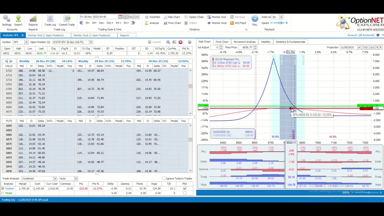Click the Day+ time step button
Image resolution: width=384 pixels, height=216 pixels.
[110, 23]
